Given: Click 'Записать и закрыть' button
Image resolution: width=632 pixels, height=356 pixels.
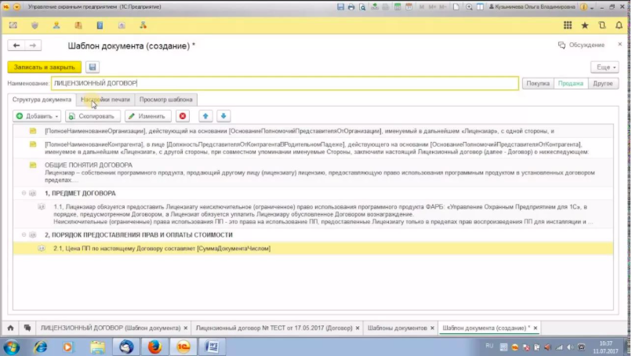Looking at the screenshot, I should pyautogui.click(x=45, y=67).
